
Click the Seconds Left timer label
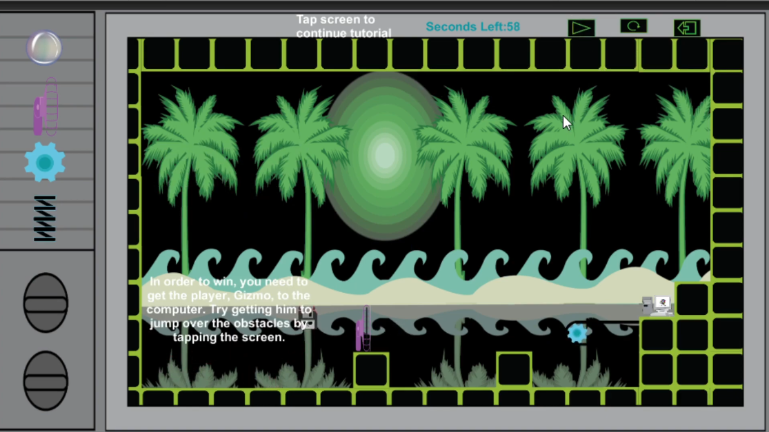472,27
